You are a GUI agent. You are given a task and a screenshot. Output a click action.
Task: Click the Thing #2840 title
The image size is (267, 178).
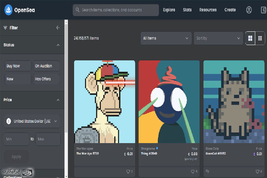coord(149,154)
